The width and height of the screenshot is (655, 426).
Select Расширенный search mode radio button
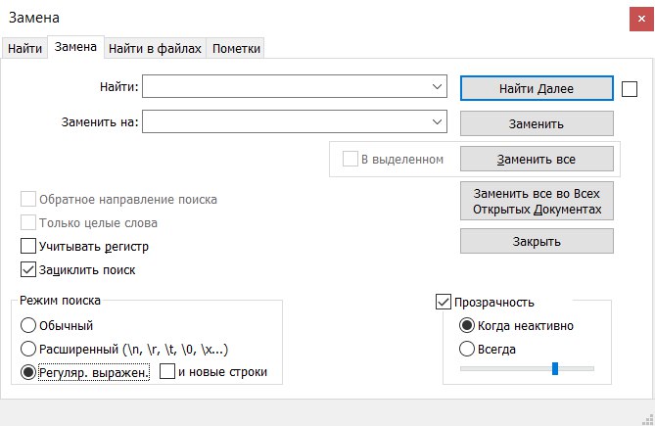28,349
